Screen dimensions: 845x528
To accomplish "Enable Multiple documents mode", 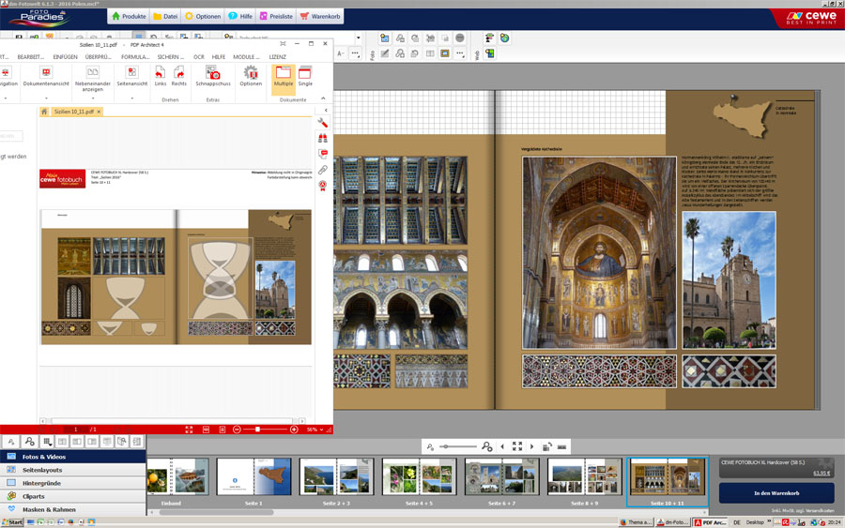I will tap(283, 73).
